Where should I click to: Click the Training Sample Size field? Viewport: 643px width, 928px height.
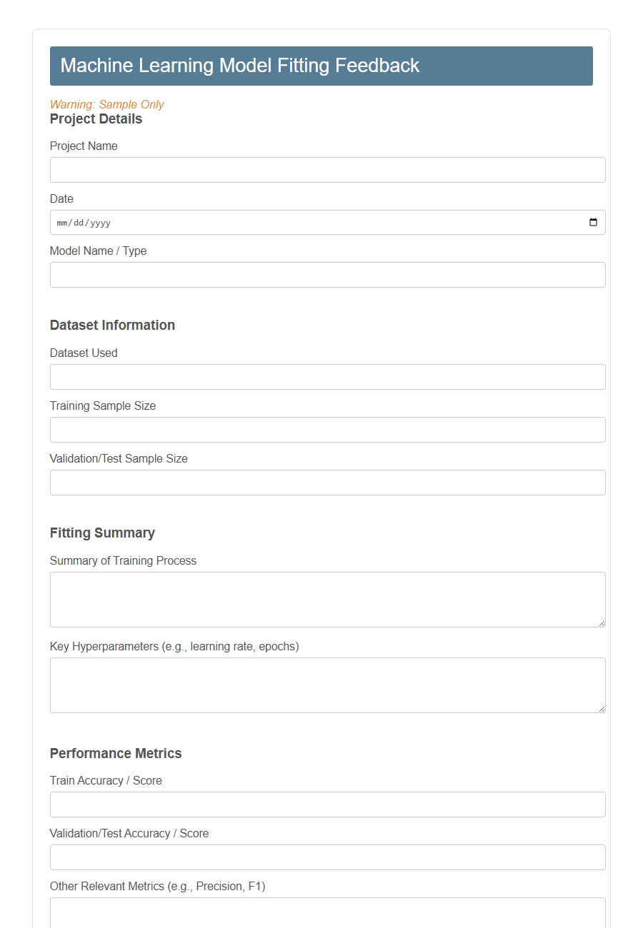point(327,429)
